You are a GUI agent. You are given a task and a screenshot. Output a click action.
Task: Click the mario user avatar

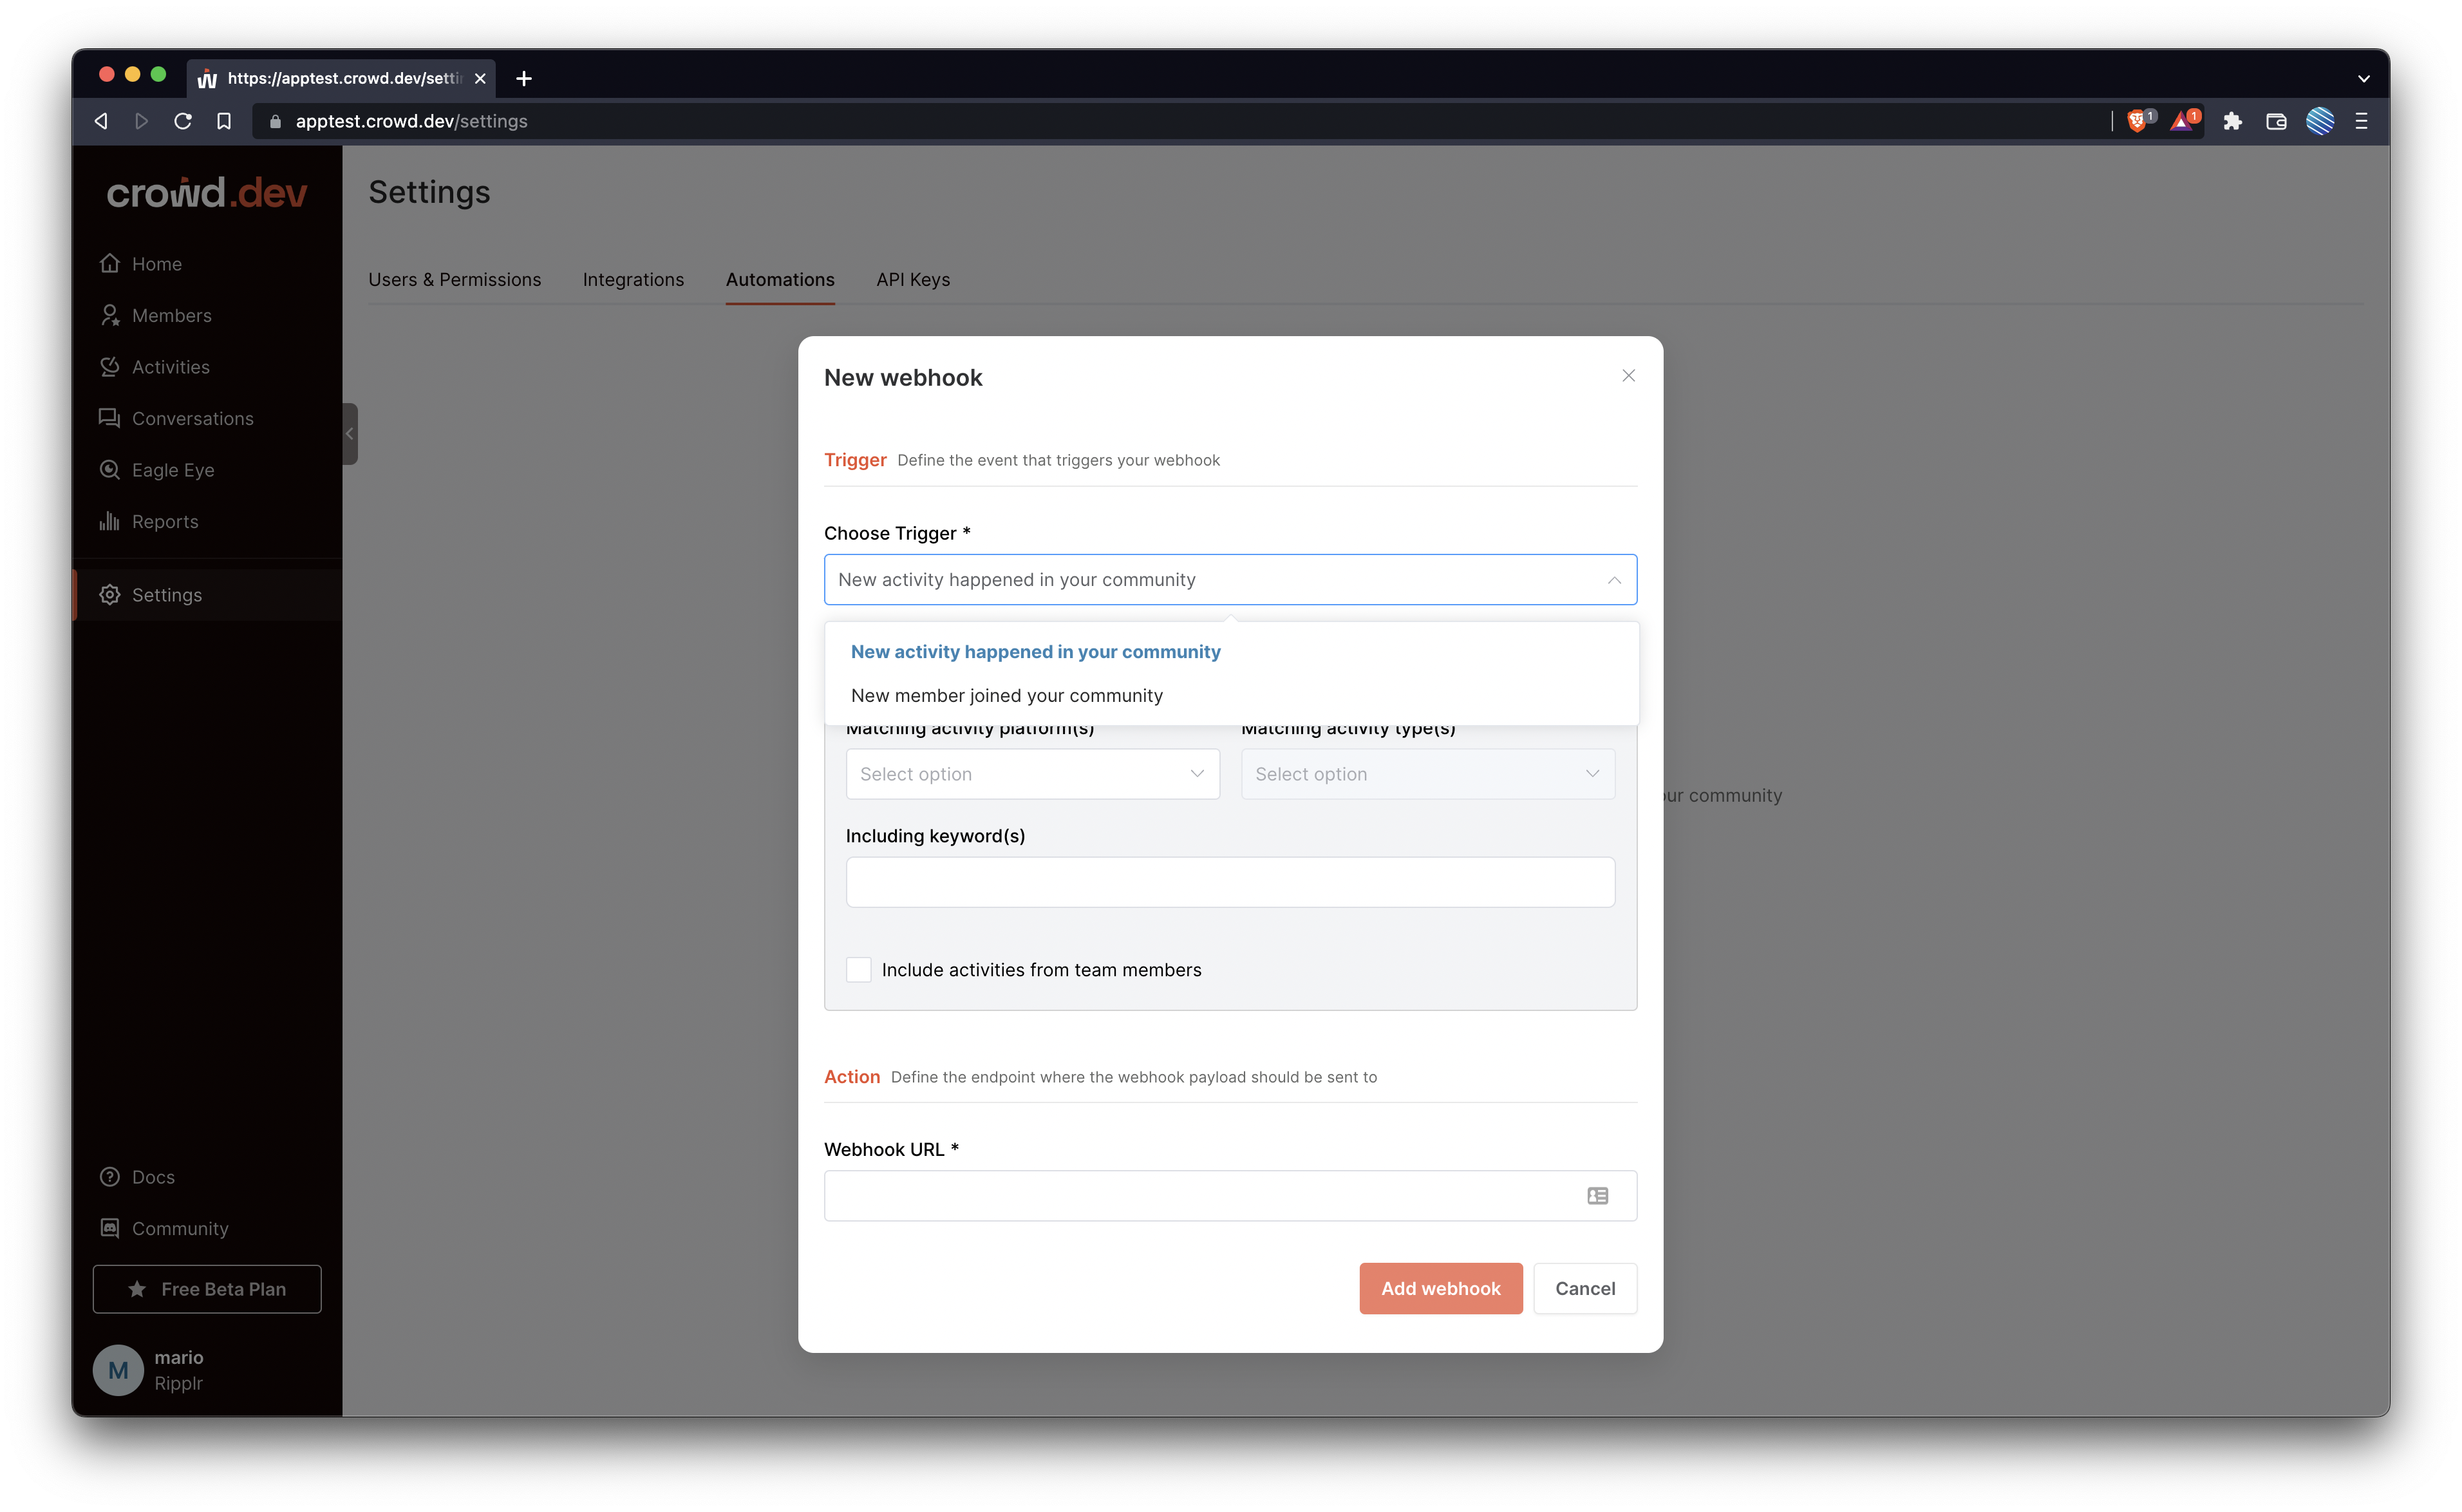click(118, 1370)
